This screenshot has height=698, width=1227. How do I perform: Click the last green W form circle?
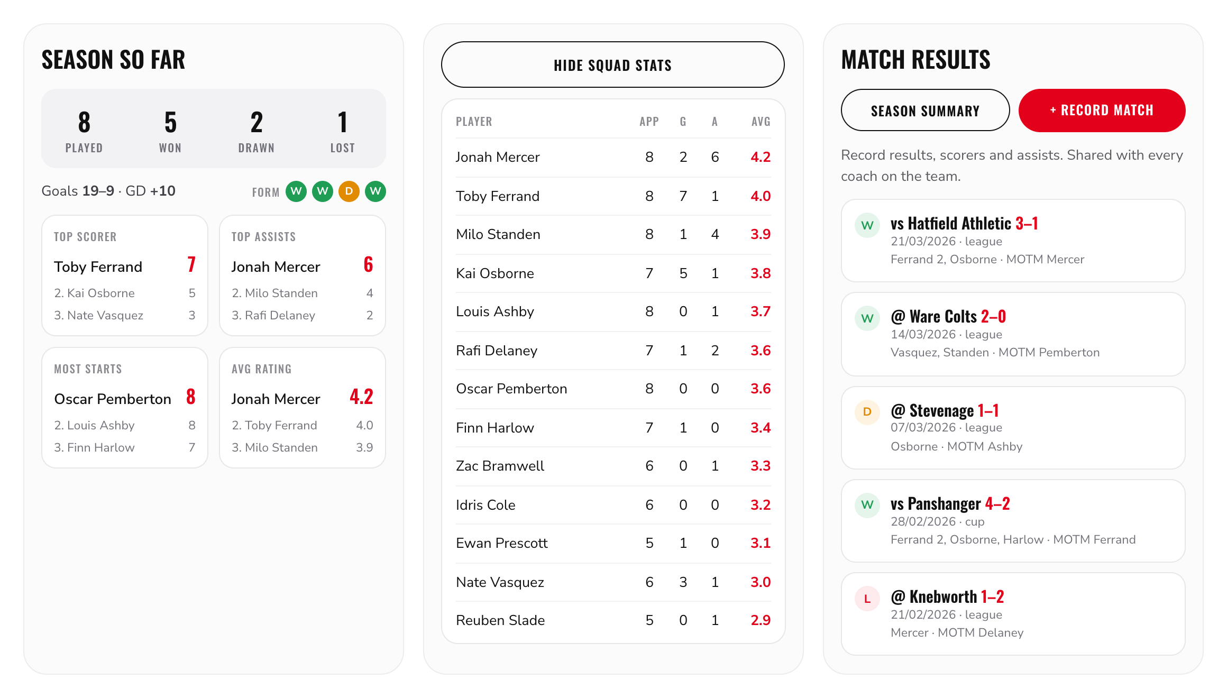coord(376,191)
